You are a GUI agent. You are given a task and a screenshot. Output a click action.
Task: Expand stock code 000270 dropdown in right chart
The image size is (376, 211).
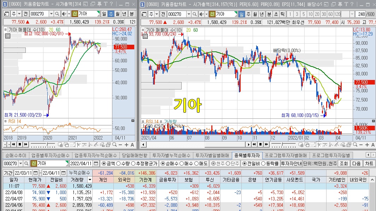click(189, 14)
